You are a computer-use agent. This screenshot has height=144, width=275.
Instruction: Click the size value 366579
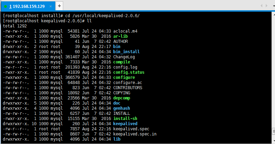point(72,77)
